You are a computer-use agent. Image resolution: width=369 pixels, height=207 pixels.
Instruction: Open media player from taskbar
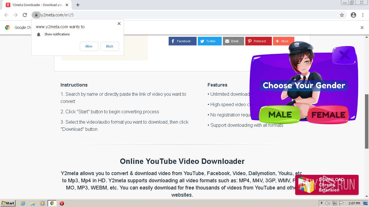coord(42,203)
